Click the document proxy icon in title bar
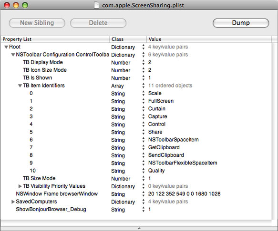 tap(96, 5)
